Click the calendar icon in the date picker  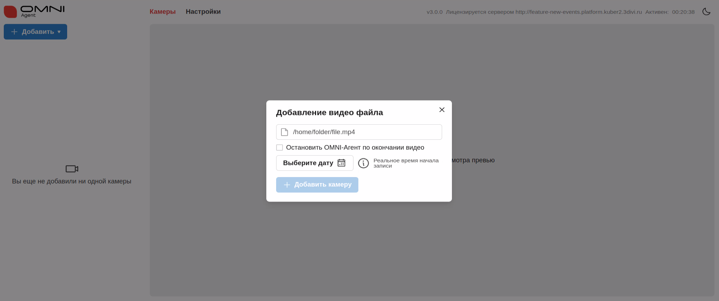(341, 163)
